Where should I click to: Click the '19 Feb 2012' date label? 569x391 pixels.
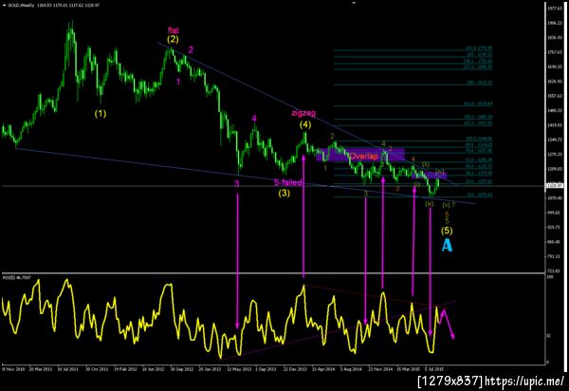[x=125, y=369]
